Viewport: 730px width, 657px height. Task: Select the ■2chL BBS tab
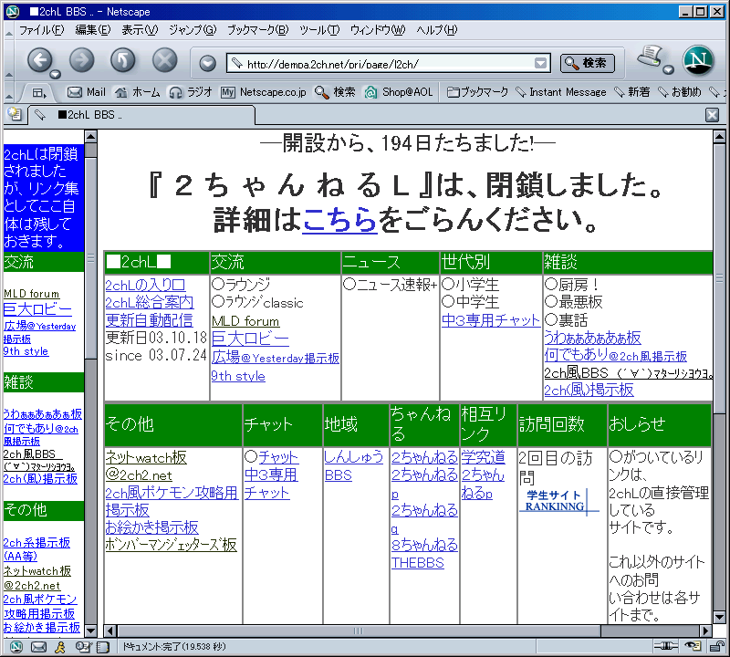point(142,115)
